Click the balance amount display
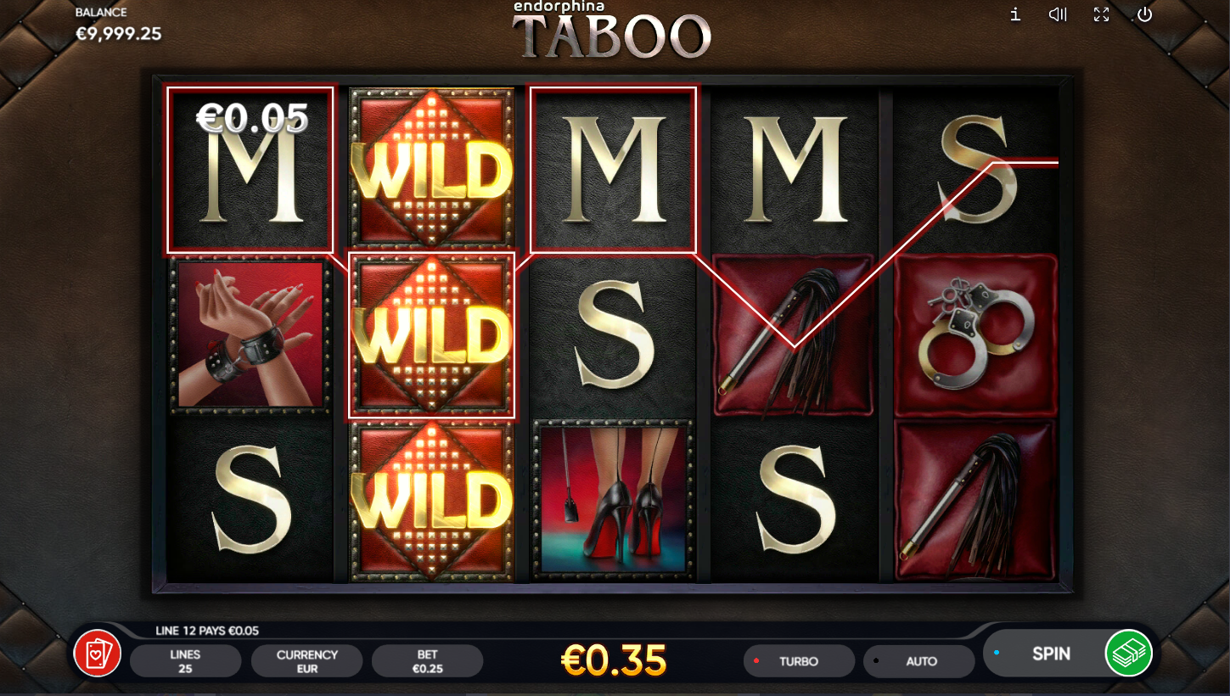Image resolution: width=1230 pixels, height=696 pixels. [x=118, y=33]
